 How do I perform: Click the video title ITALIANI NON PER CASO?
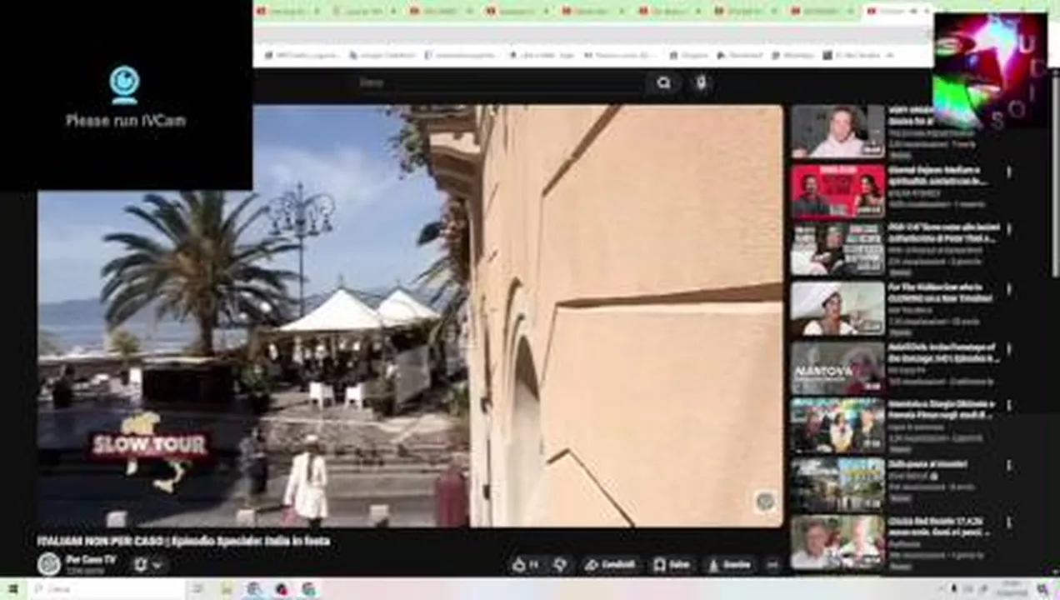(x=183, y=541)
